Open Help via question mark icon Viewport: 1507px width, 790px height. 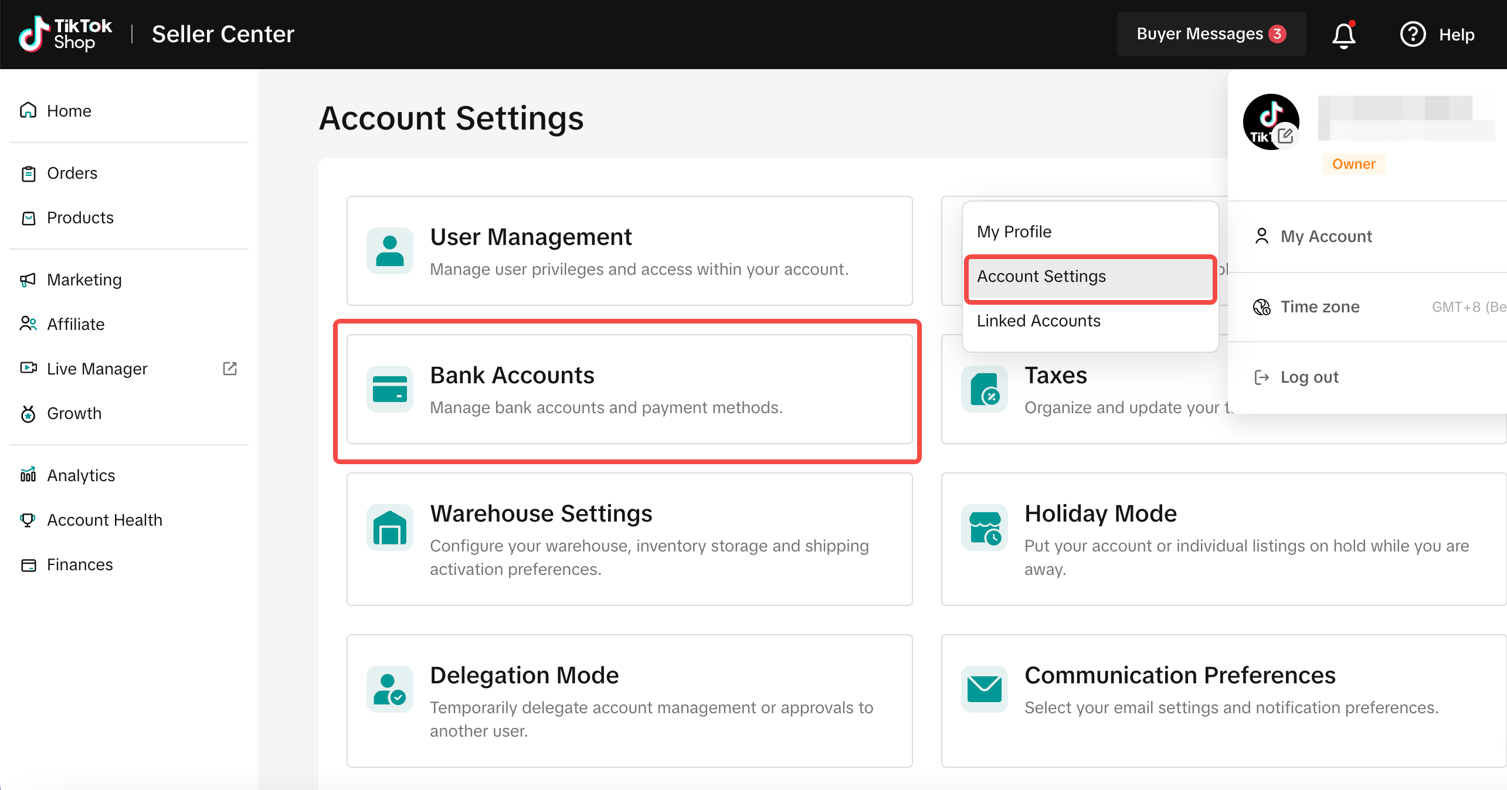[x=1413, y=35]
